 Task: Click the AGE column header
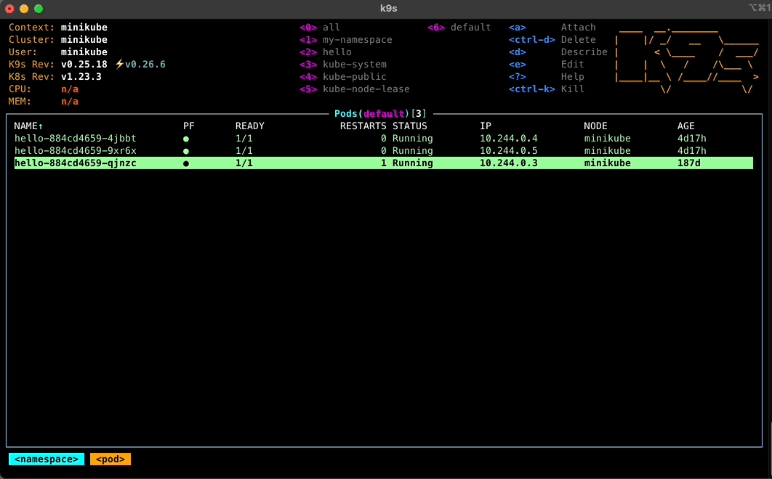(685, 126)
